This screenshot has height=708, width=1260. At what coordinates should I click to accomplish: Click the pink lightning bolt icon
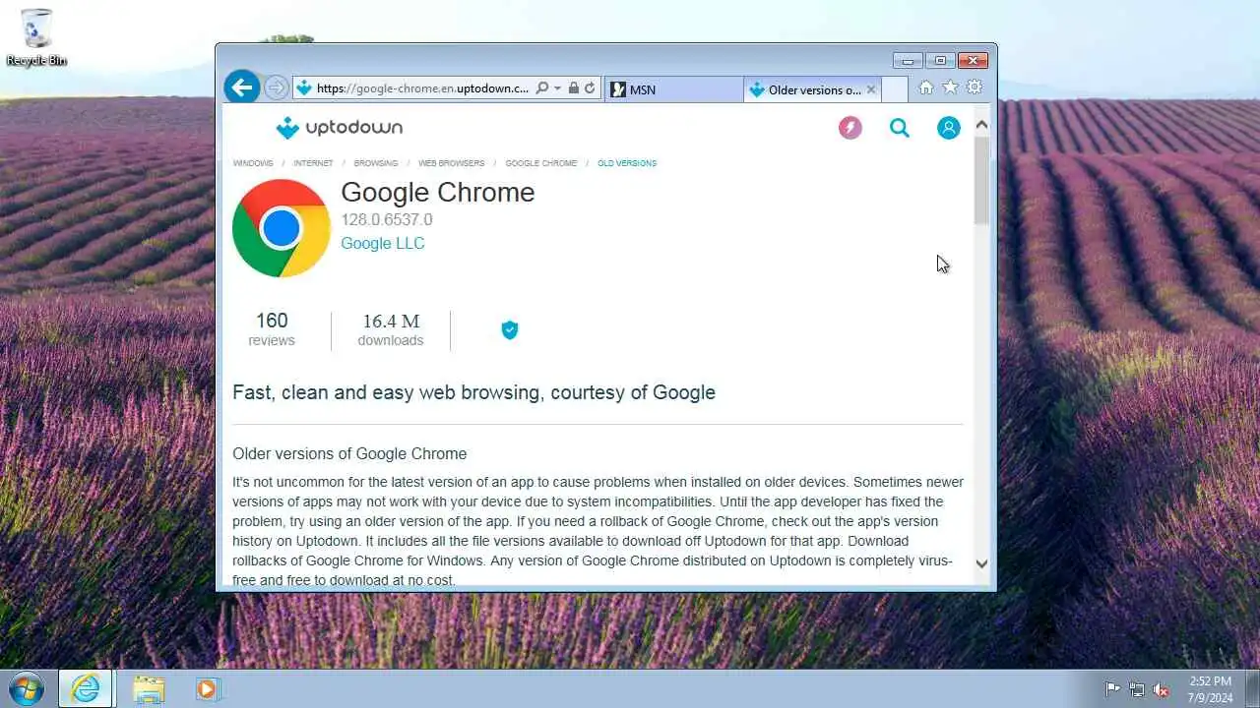pyautogui.click(x=850, y=128)
